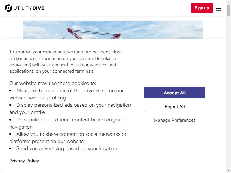The width and height of the screenshot is (231, 173).
Task: Click the "Measure the audience" bullet item
Action: tap(66, 94)
